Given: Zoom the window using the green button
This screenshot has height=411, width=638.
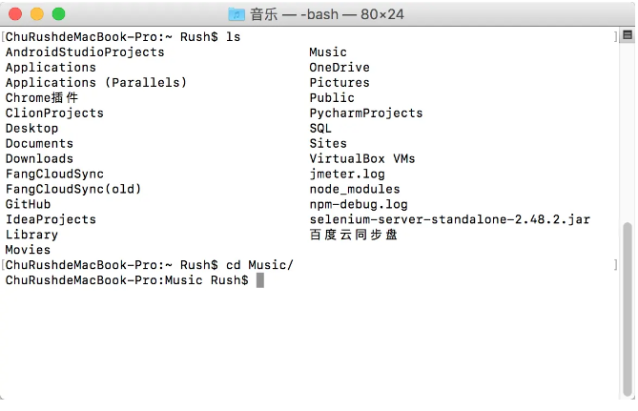Looking at the screenshot, I should tap(58, 14).
